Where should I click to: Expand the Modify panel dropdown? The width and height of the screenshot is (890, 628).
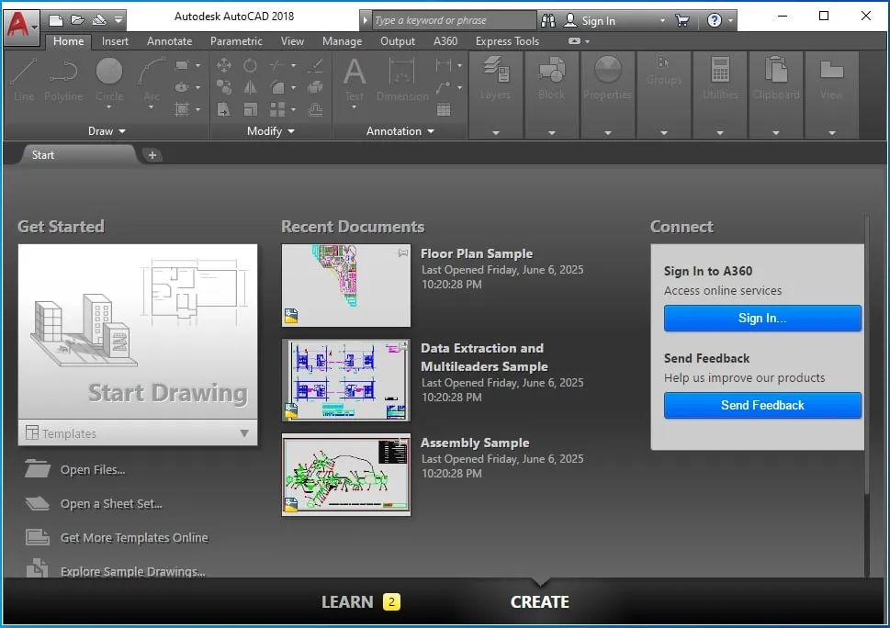point(270,131)
